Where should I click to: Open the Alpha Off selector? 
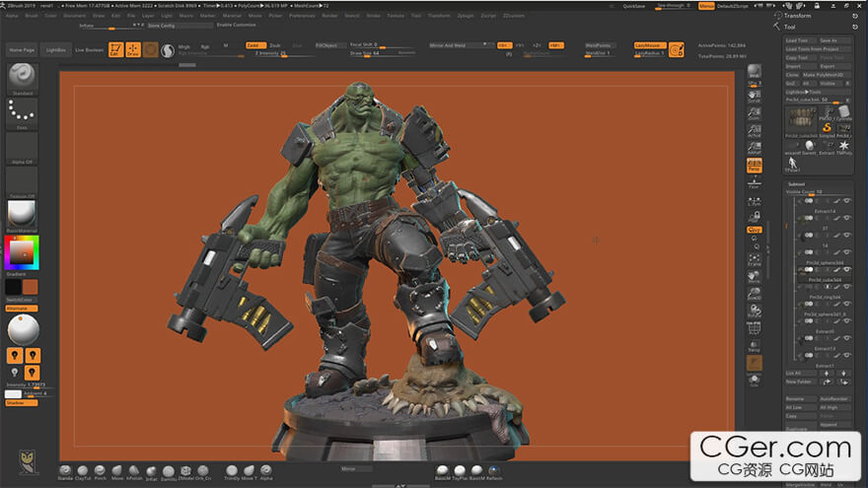(x=22, y=148)
